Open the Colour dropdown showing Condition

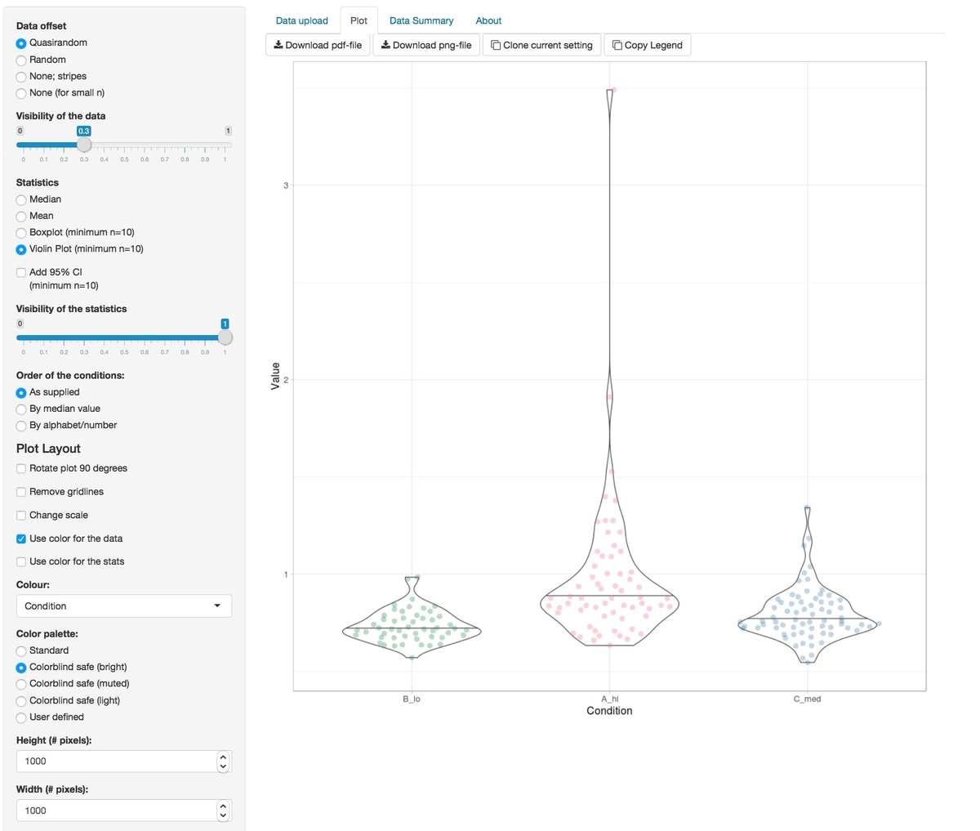coord(124,605)
